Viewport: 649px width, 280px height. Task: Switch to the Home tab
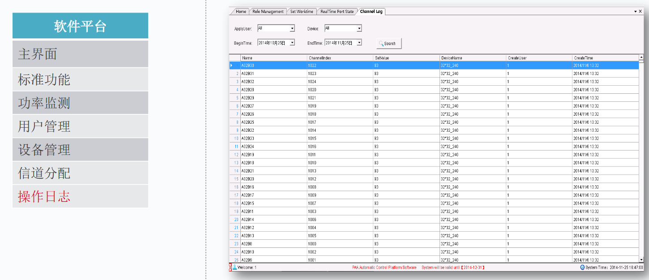click(241, 12)
